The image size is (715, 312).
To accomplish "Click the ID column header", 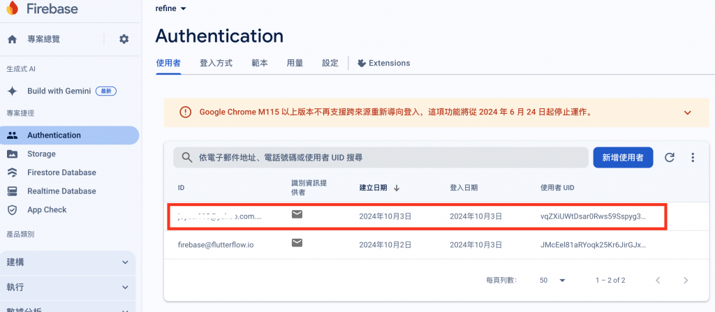I will 181,188.
